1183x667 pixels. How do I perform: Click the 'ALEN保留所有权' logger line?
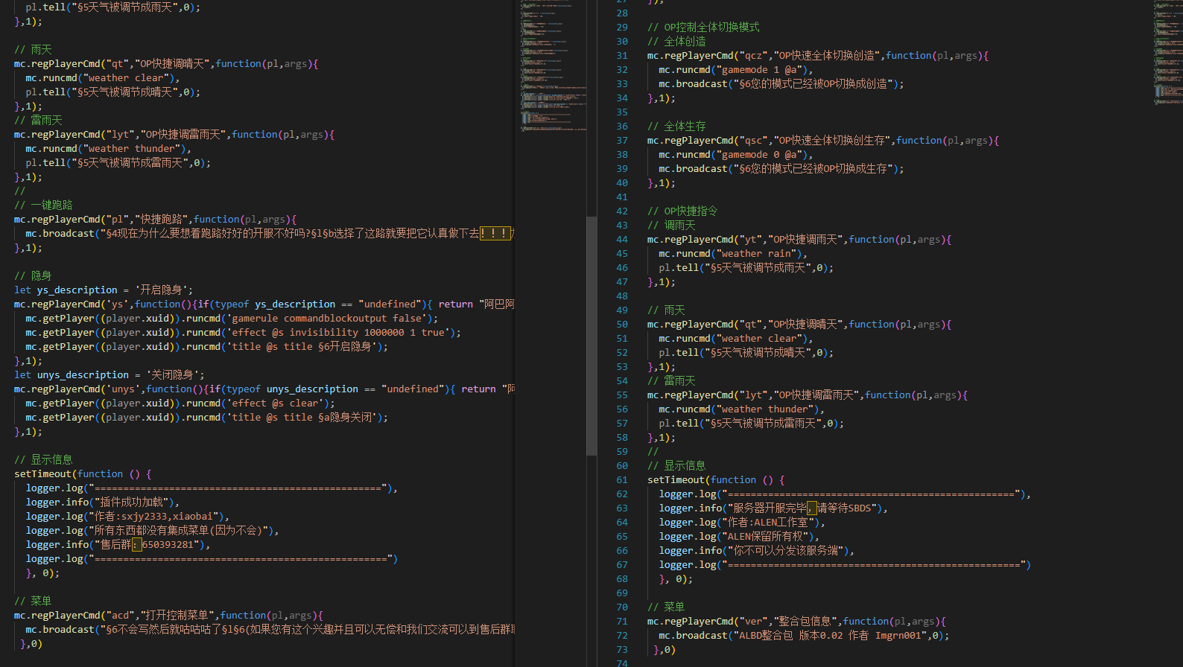(739, 537)
